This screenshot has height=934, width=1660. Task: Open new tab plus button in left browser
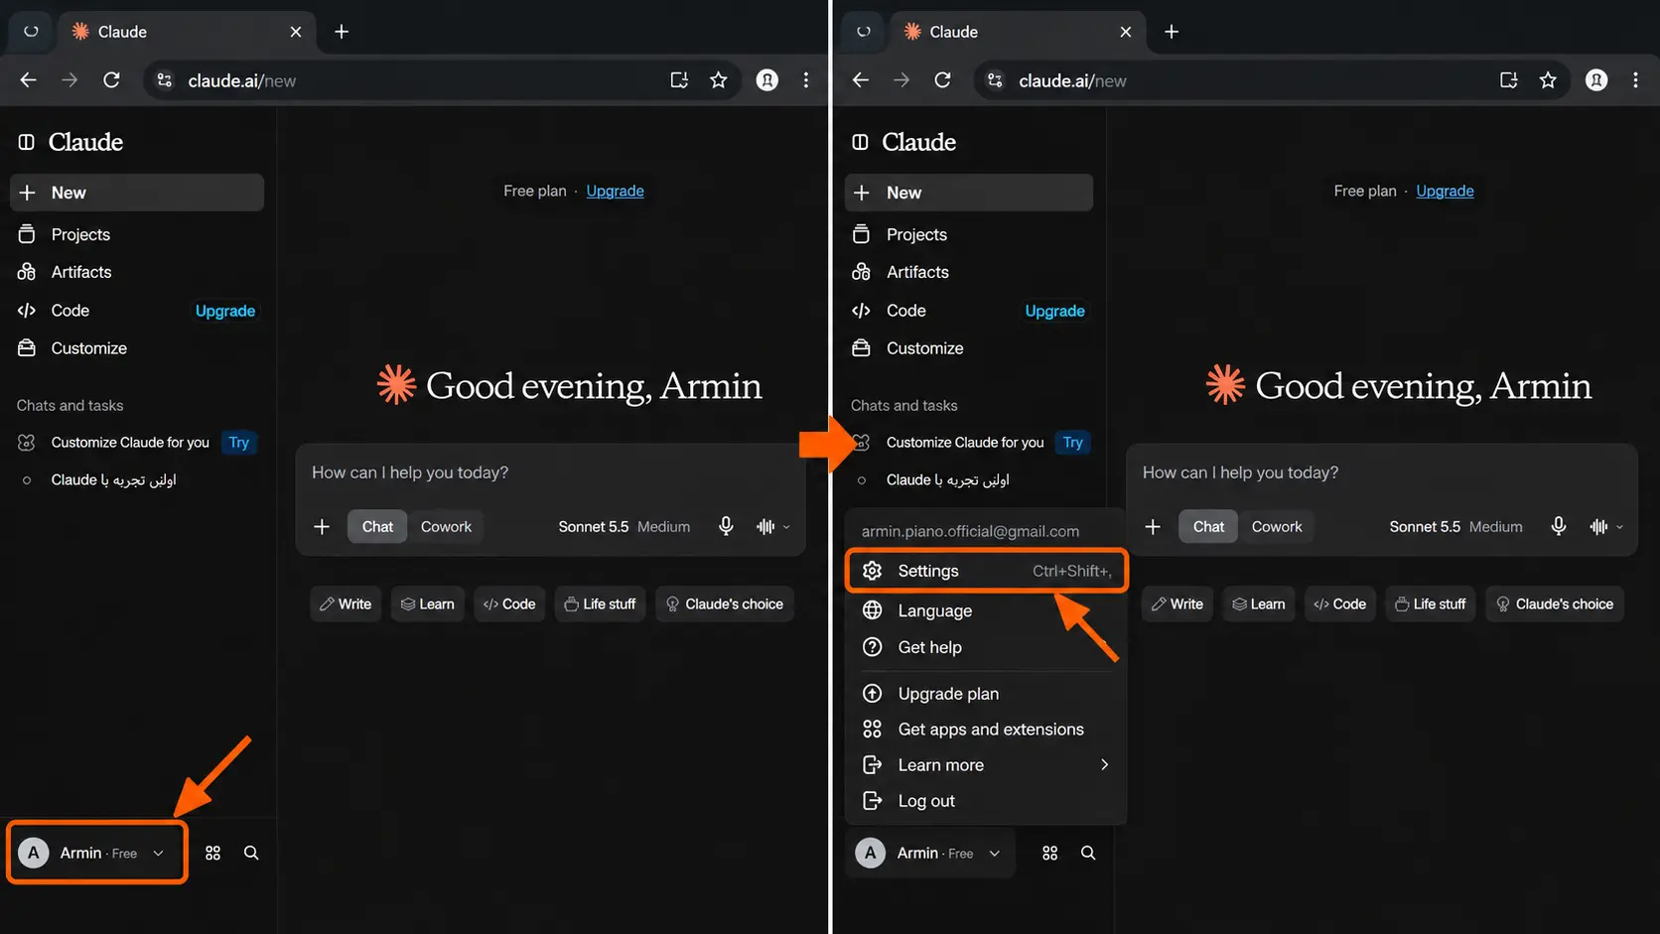(342, 32)
